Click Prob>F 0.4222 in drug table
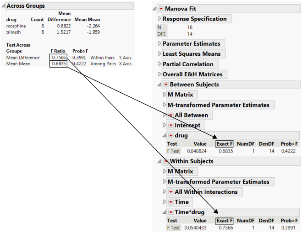The height and width of the screenshot is (233, 302). pyautogui.click(x=288, y=151)
